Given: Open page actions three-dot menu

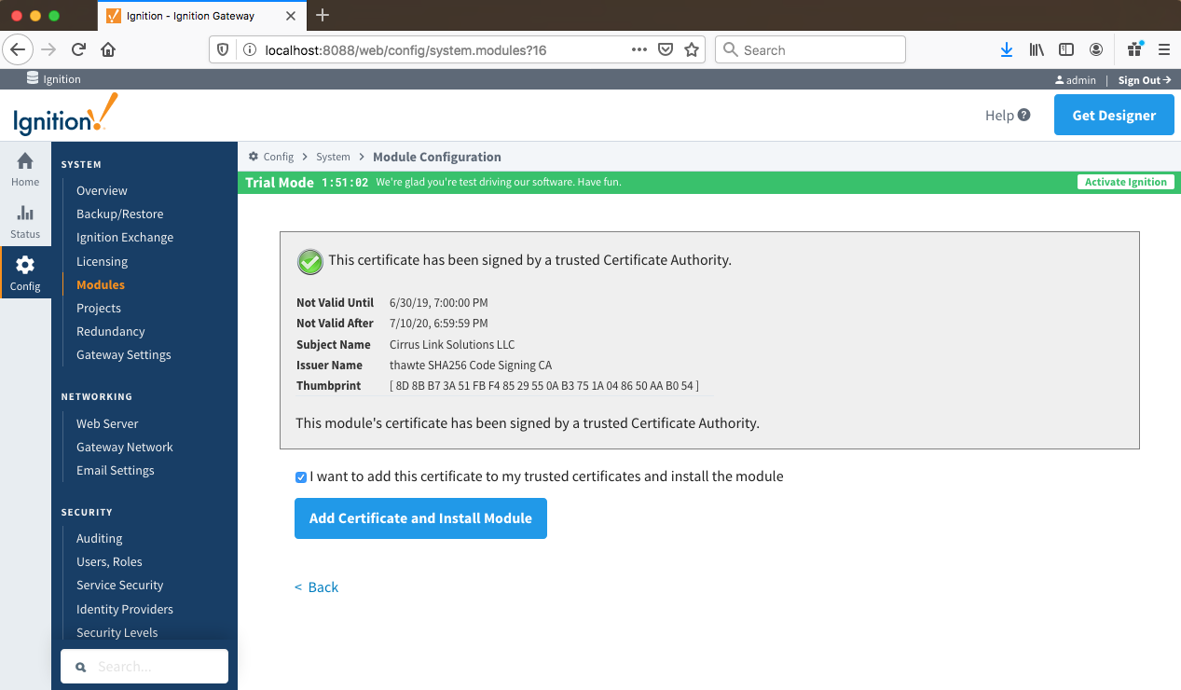Looking at the screenshot, I should (x=639, y=49).
